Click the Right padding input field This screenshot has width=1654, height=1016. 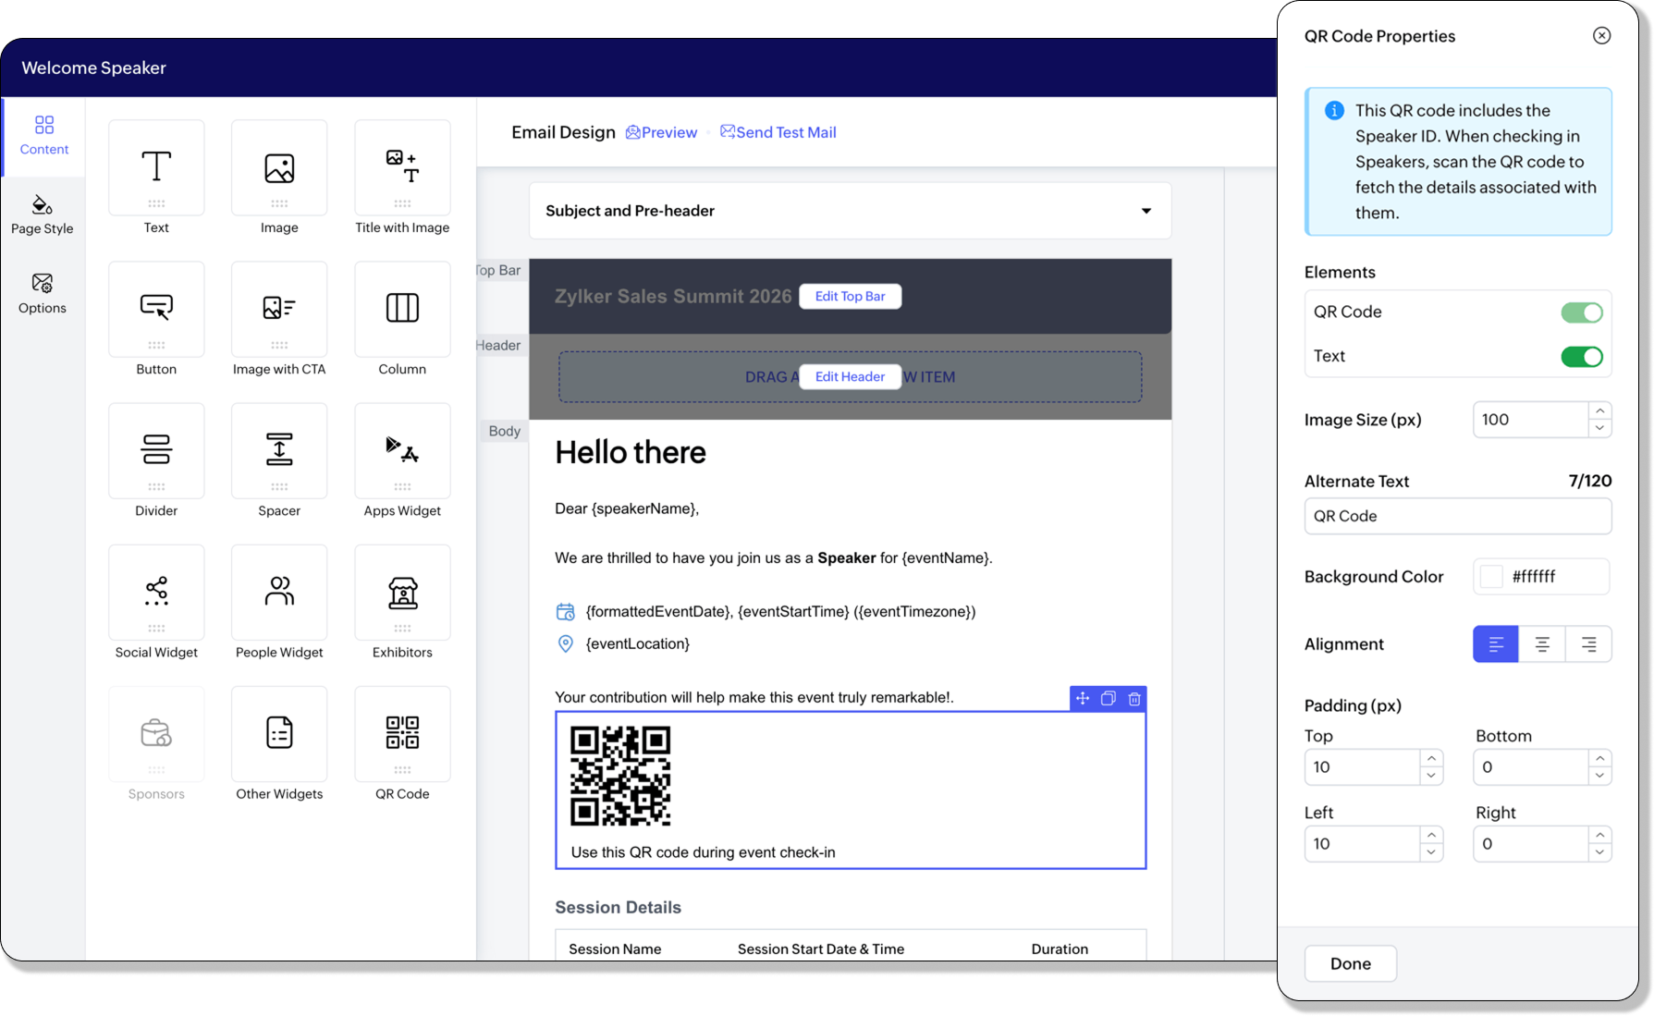(1531, 844)
